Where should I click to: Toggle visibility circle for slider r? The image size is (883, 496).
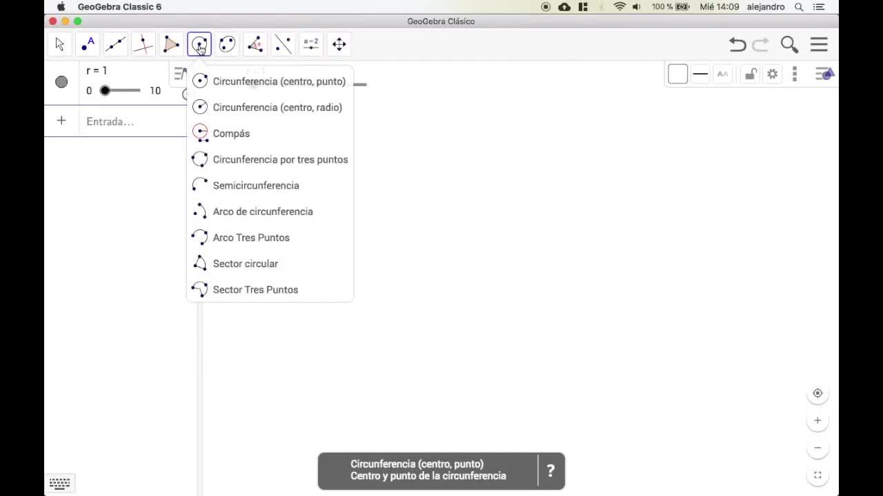(x=61, y=82)
